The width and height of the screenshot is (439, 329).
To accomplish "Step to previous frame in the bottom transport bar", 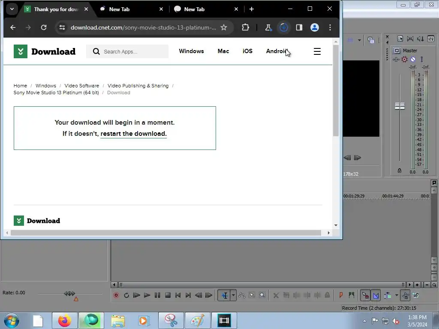I will [x=198, y=295].
